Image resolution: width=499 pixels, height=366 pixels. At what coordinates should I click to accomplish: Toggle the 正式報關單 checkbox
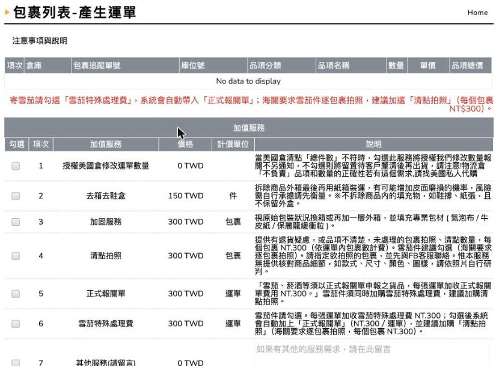16,293
